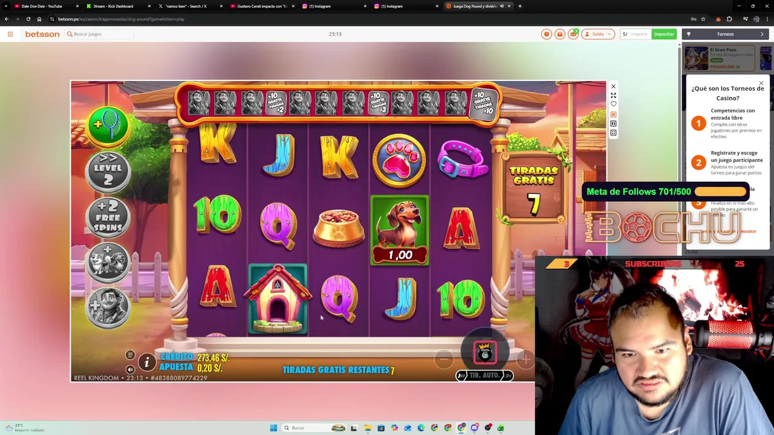The image size is (774, 435).
Task: Click the green Depositar button
Action: point(664,34)
